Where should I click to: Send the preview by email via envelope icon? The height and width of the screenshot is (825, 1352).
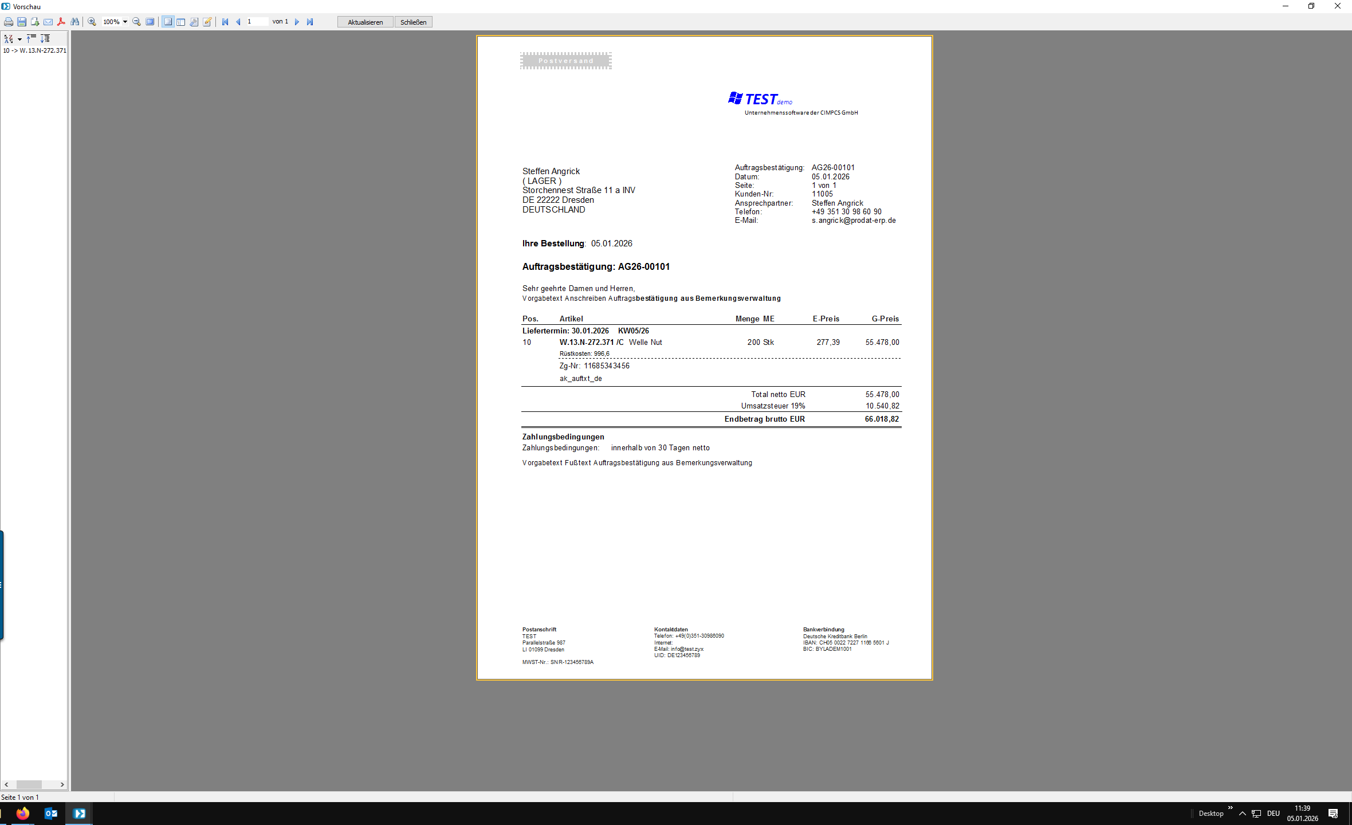click(x=48, y=22)
